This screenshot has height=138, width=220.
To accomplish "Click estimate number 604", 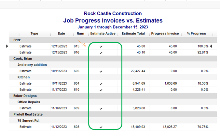I will coord(76,83).
